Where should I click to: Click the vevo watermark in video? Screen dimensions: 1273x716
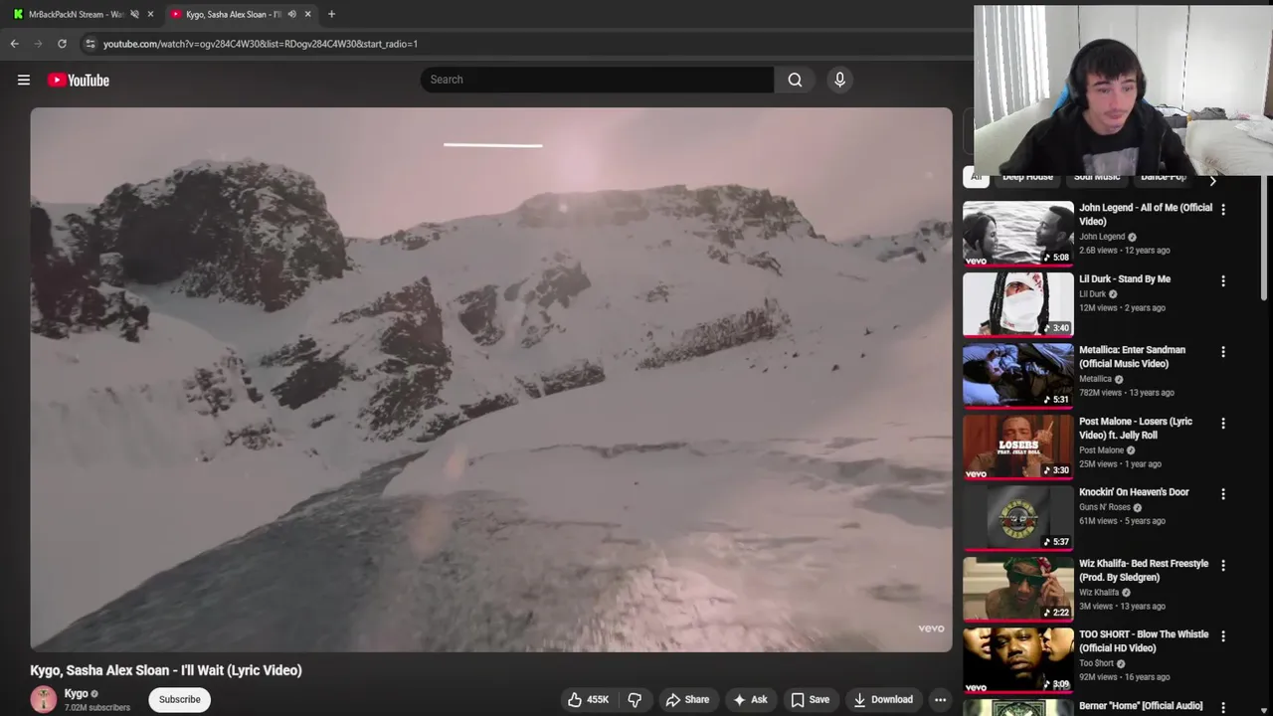931,628
